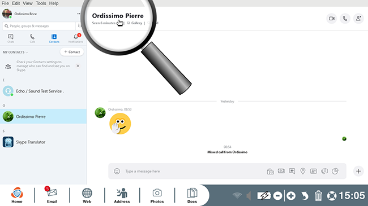Share location via the pin icon
Screen dimensions: 368x206
tap(303, 171)
